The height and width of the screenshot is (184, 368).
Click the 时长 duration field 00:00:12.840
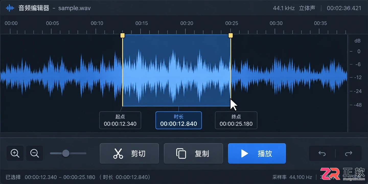coord(179,120)
